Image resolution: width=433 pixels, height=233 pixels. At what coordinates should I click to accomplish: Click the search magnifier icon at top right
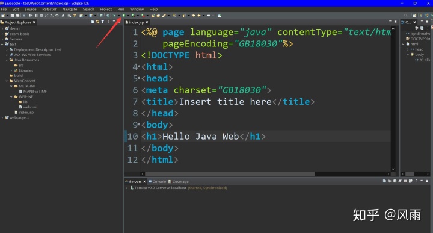(x=405, y=16)
